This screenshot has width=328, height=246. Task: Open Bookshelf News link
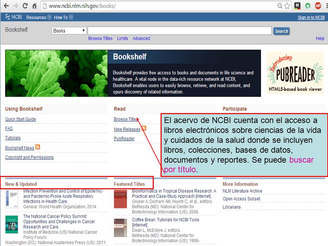(x=20, y=148)
